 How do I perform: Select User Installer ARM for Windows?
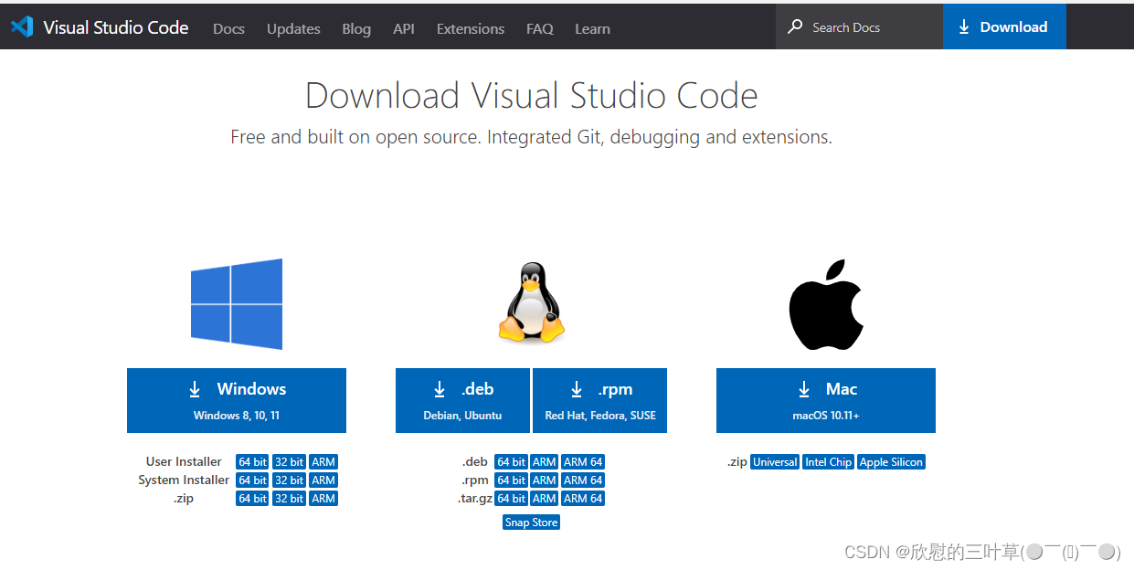[323, 462]
